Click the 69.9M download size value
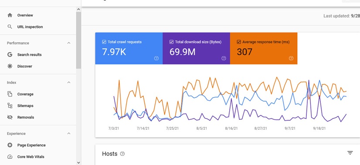This screenshot has height=165, width=360. [x=183, y=52]
